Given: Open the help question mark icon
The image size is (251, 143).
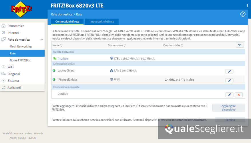Looking at the screenshot, I should coord(243,14).
